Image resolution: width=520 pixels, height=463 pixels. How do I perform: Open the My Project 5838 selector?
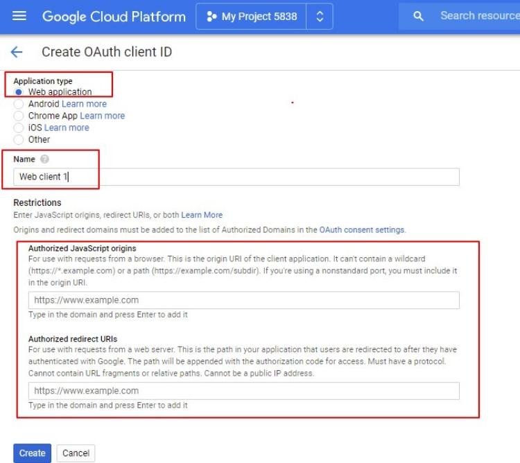click(251, 16)
